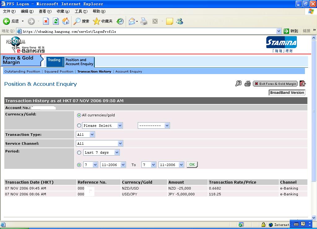Open the Squared Position sub-tab
Viewport: 317px width, 229px height.
(x=59, y=71)
